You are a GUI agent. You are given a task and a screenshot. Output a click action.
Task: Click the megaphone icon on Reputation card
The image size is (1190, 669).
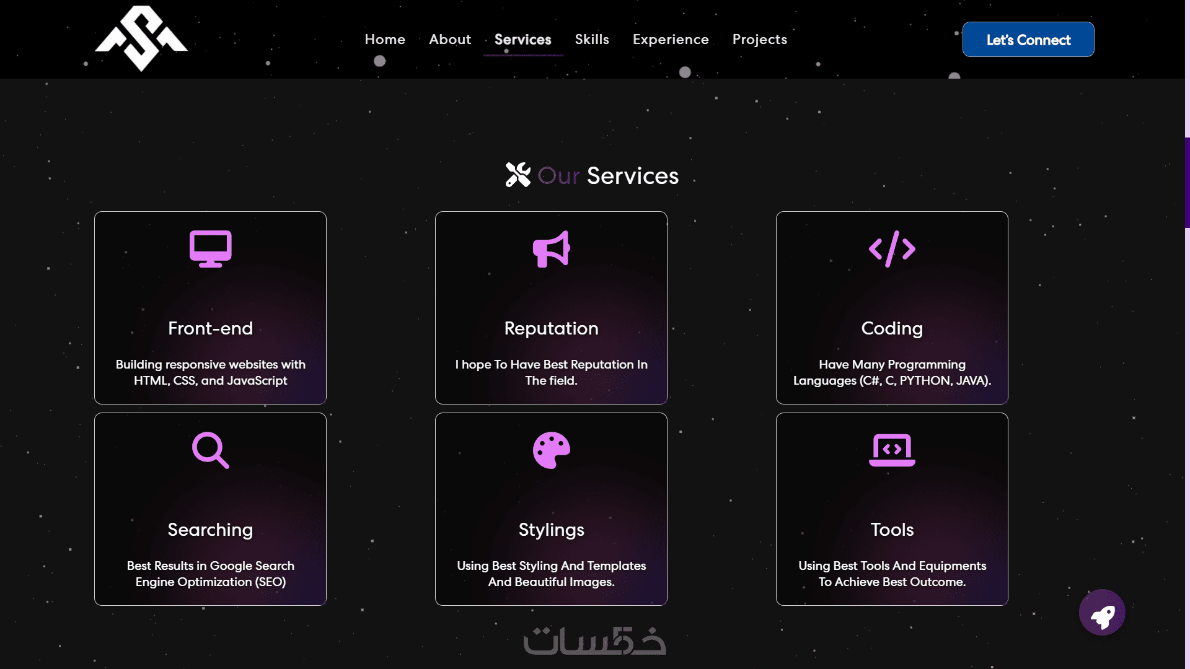(x=551, y=249)
